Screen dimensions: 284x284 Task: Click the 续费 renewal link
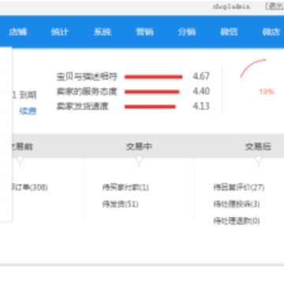click(28, 111)
